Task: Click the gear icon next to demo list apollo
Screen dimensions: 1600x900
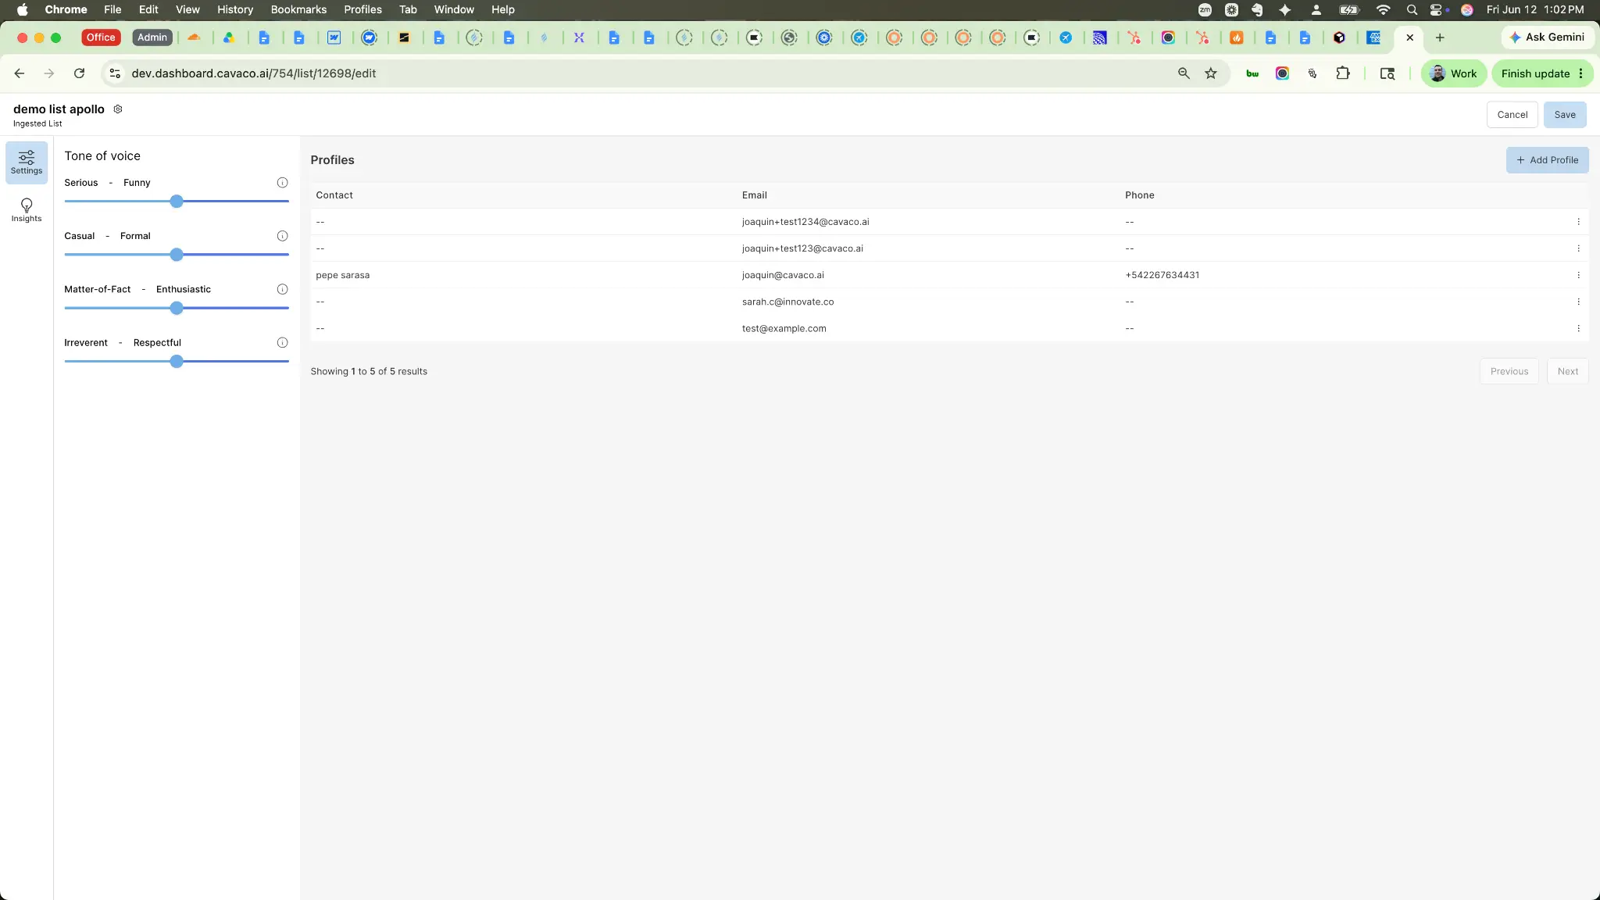Action: [118, 109]
